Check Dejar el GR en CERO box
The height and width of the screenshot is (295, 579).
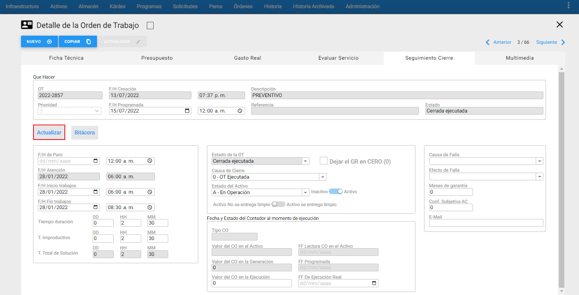324,161
